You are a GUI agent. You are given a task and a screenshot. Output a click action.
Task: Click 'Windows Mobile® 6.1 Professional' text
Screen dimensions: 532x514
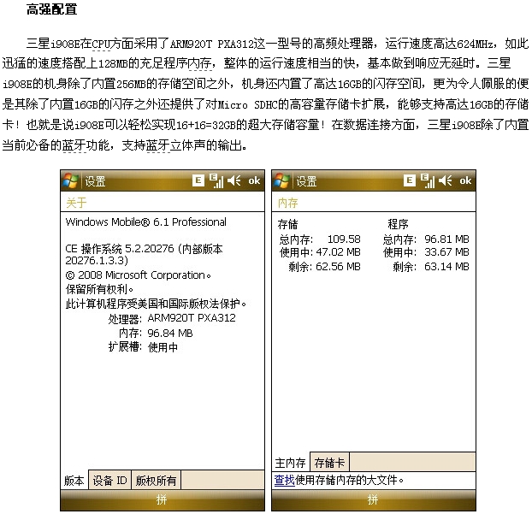click(146, 222)
